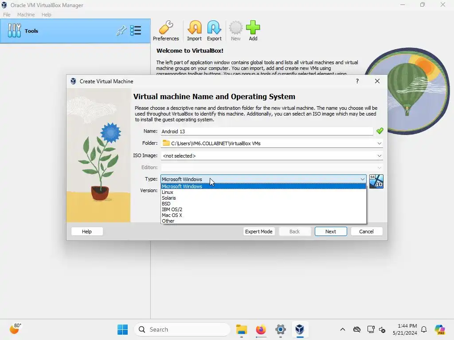Expand the Folder dropdown arrow
This screenshot has height=340, width=454.
(380, 143)
